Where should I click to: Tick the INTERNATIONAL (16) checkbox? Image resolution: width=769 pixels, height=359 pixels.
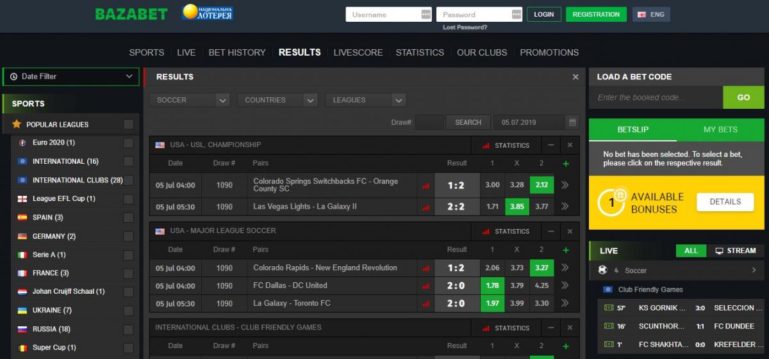(129, 161)
